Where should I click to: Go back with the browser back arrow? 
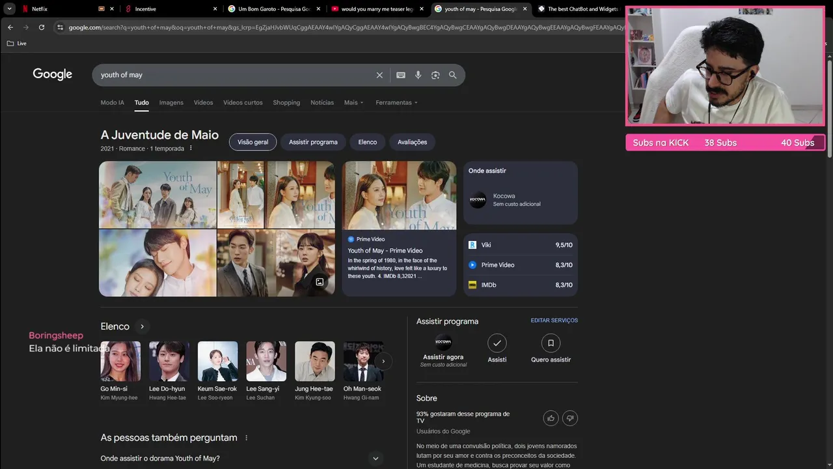click(x=10, y=27)
